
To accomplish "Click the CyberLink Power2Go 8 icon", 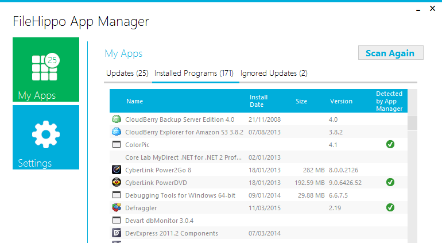I will coord(117,169).
